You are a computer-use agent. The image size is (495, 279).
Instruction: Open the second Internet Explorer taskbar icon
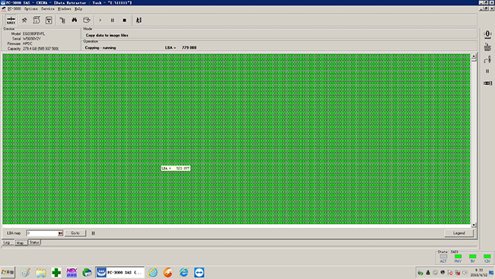[x=184, y=272]
